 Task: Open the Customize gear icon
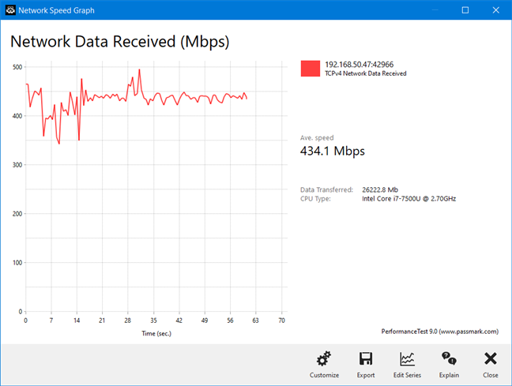pos(324,358)
